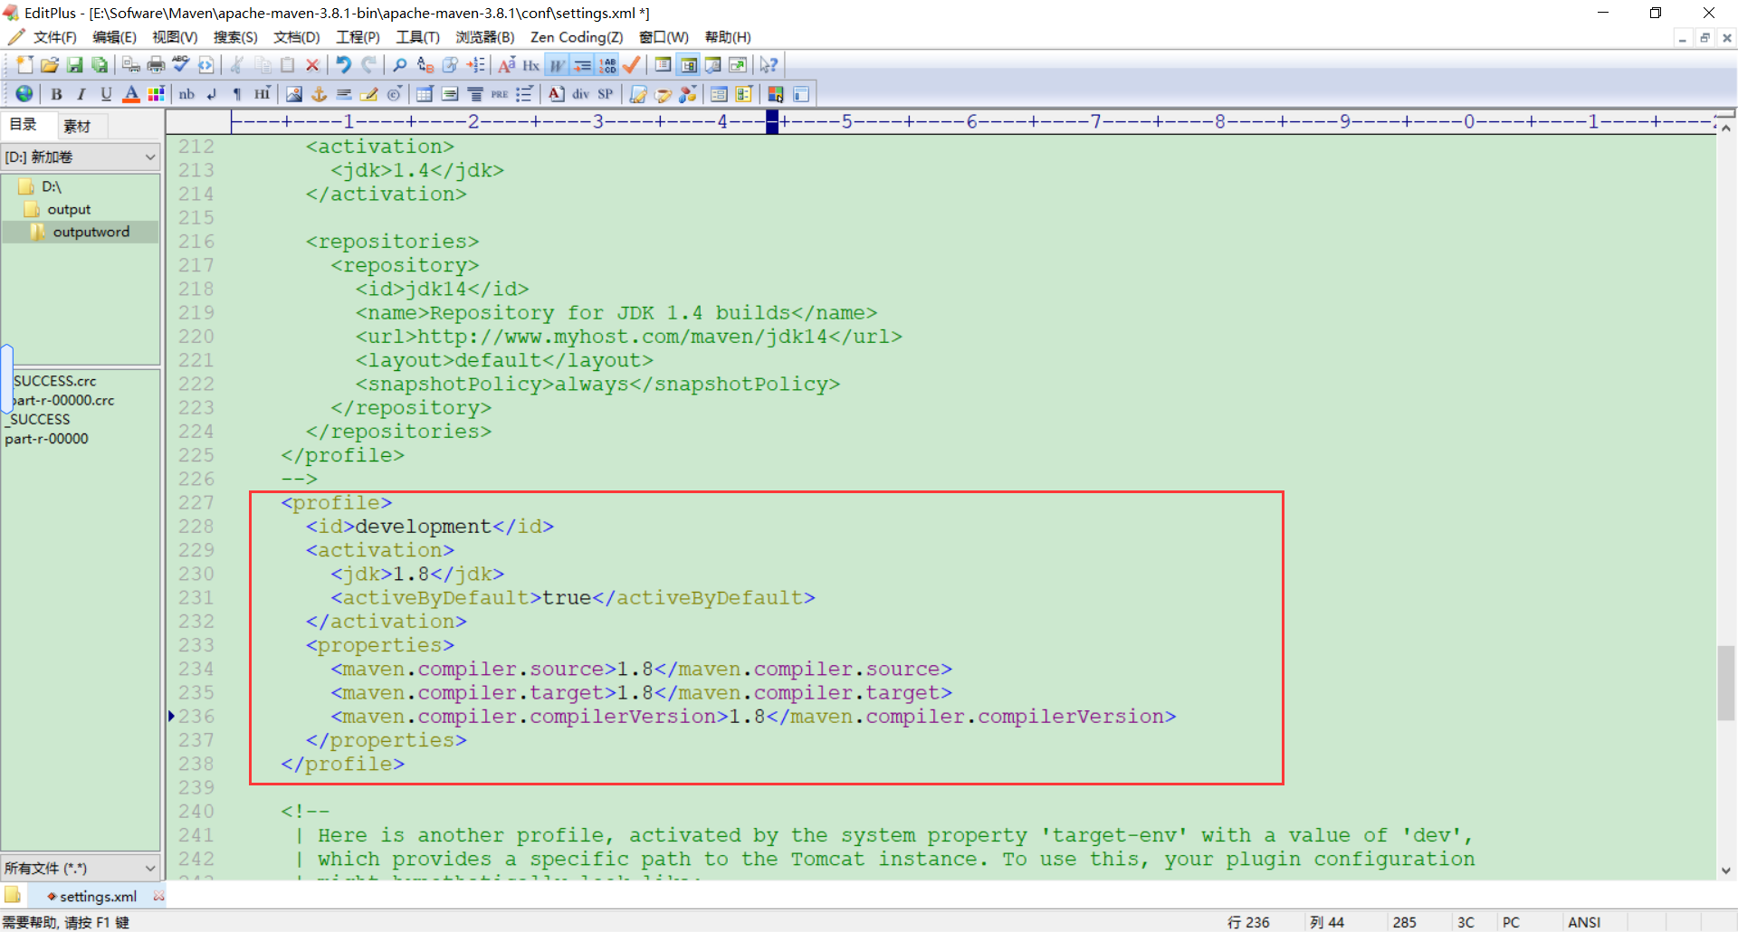Image resolution: width=1738 pixels, height=932 pixels.
Task: Click the context help arrow icon
Action: [769, 65]
